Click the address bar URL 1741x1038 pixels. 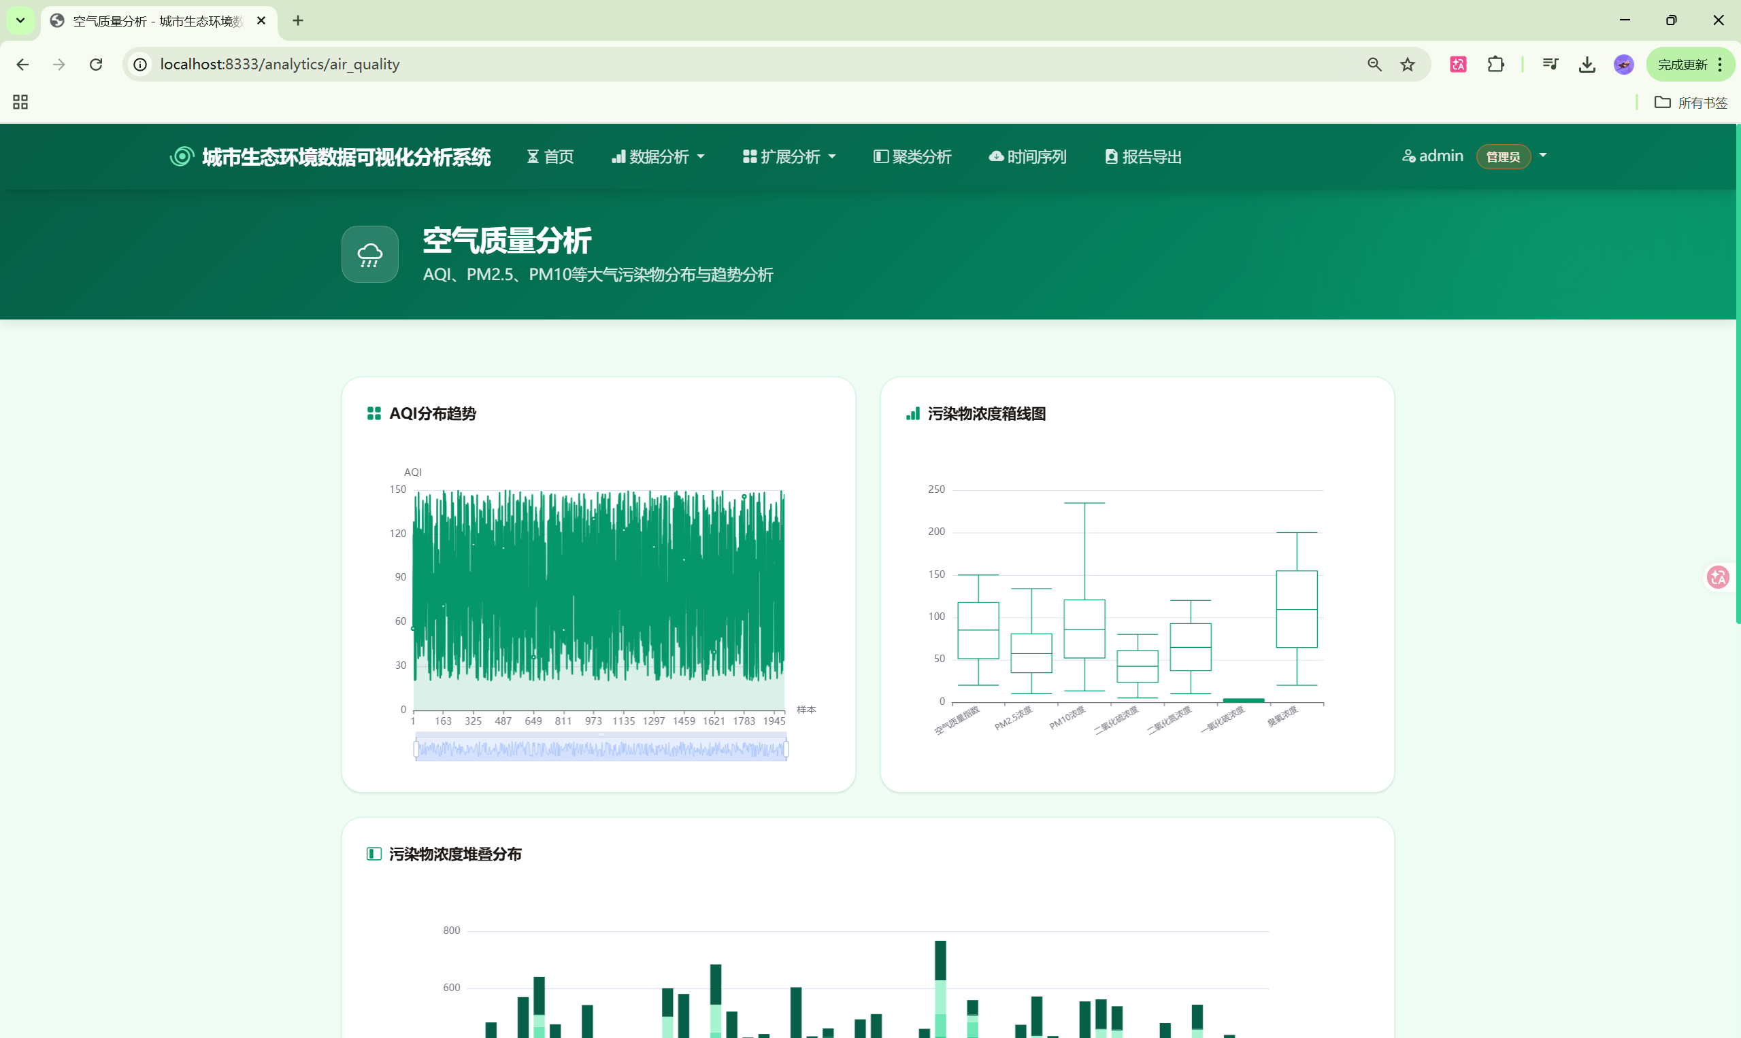click(x=280, y=65)
